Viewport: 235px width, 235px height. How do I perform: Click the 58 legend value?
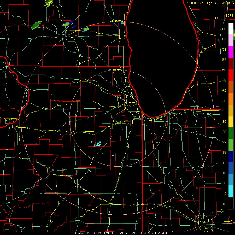(224, 49)
